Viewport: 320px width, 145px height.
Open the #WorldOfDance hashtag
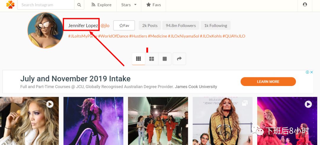(113, 36)
